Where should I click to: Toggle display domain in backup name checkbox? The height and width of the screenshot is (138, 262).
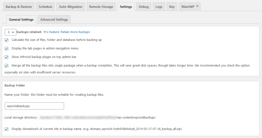[x=6, y=129]
